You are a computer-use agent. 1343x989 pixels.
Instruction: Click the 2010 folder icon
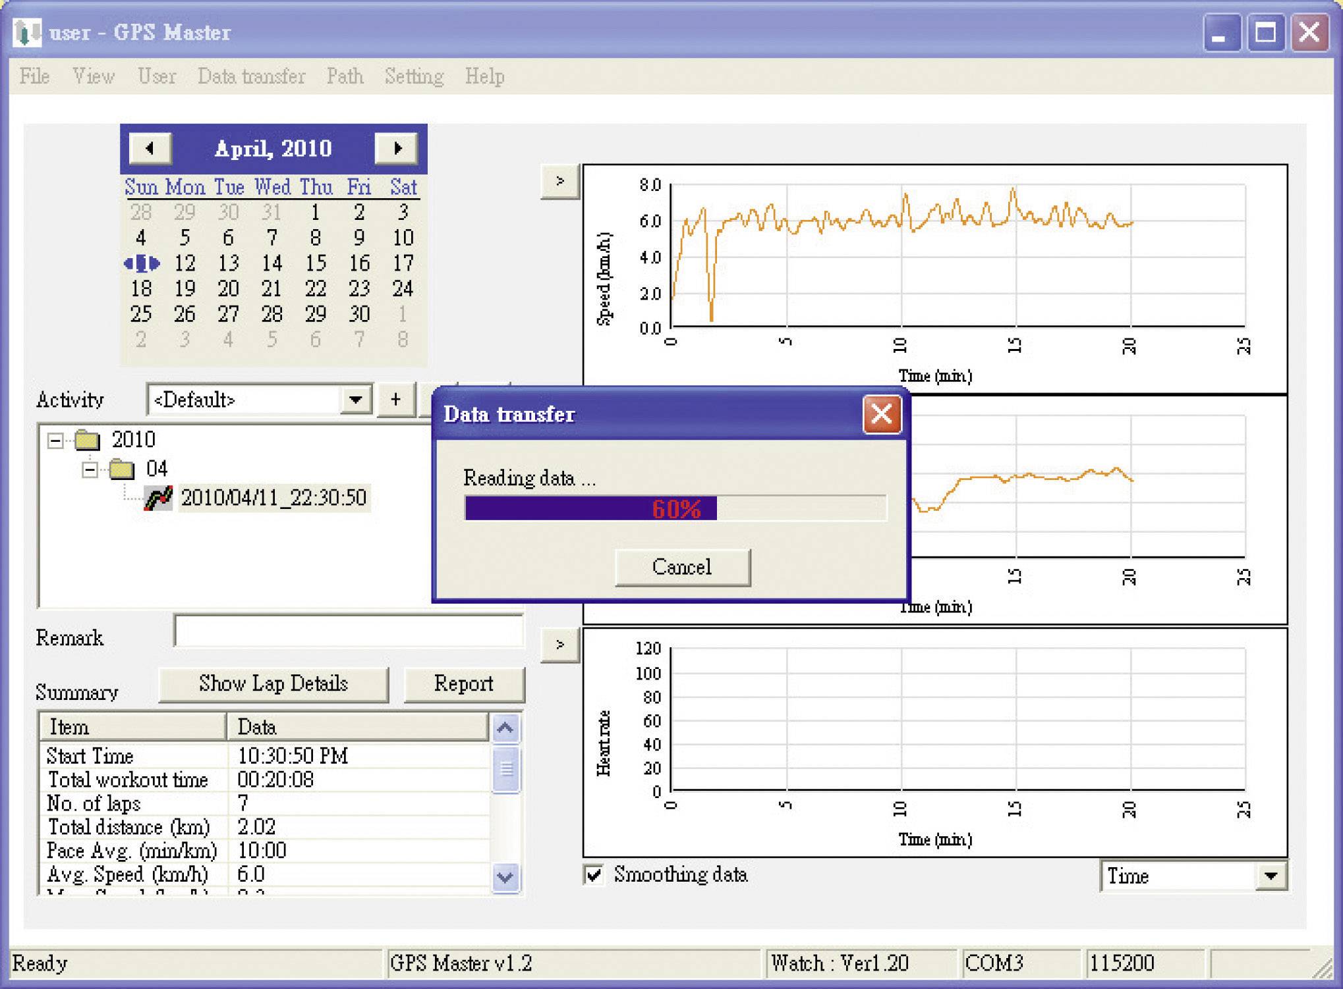coord(87,440)
